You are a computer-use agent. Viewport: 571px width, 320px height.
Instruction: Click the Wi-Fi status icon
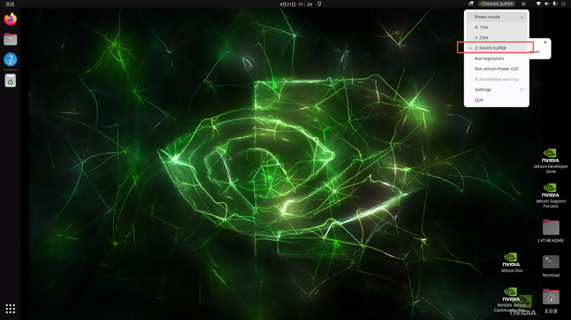click(x=538, y=4)
